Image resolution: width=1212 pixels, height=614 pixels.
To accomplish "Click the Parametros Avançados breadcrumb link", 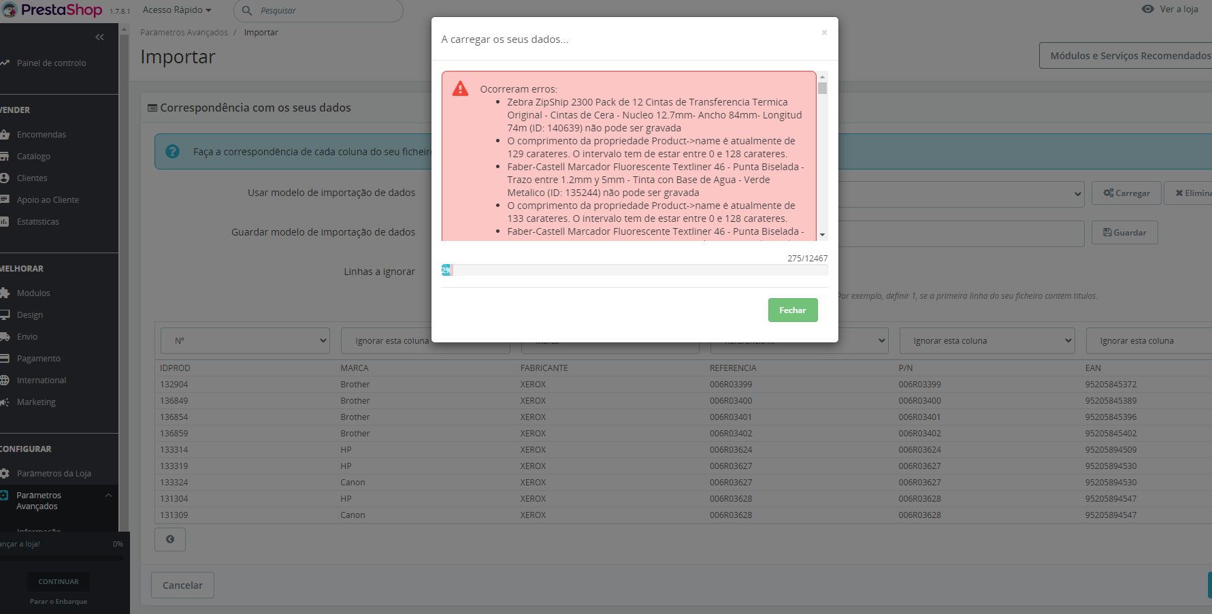I will click(184, 33).
